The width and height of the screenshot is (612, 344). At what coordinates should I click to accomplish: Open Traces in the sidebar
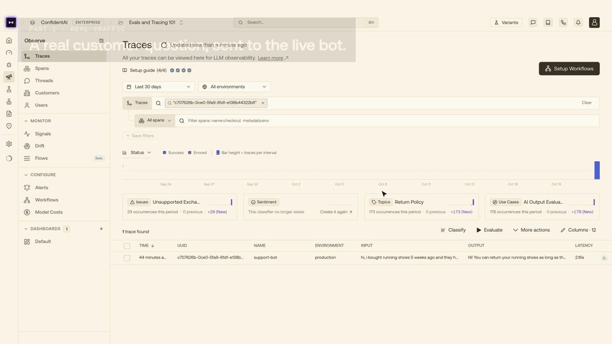(64, 56)
